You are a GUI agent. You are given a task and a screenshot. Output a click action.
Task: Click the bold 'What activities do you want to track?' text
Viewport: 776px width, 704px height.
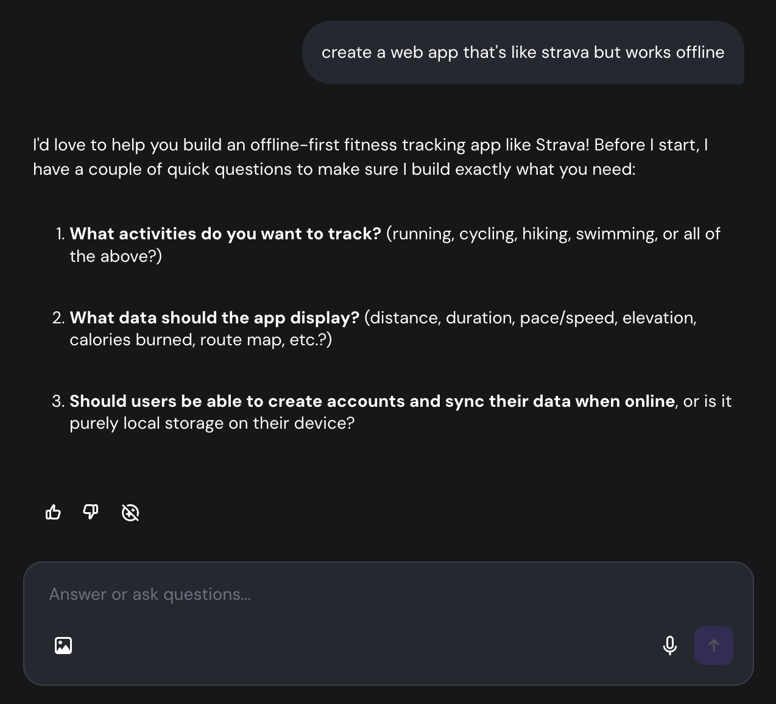click(226, 234)
